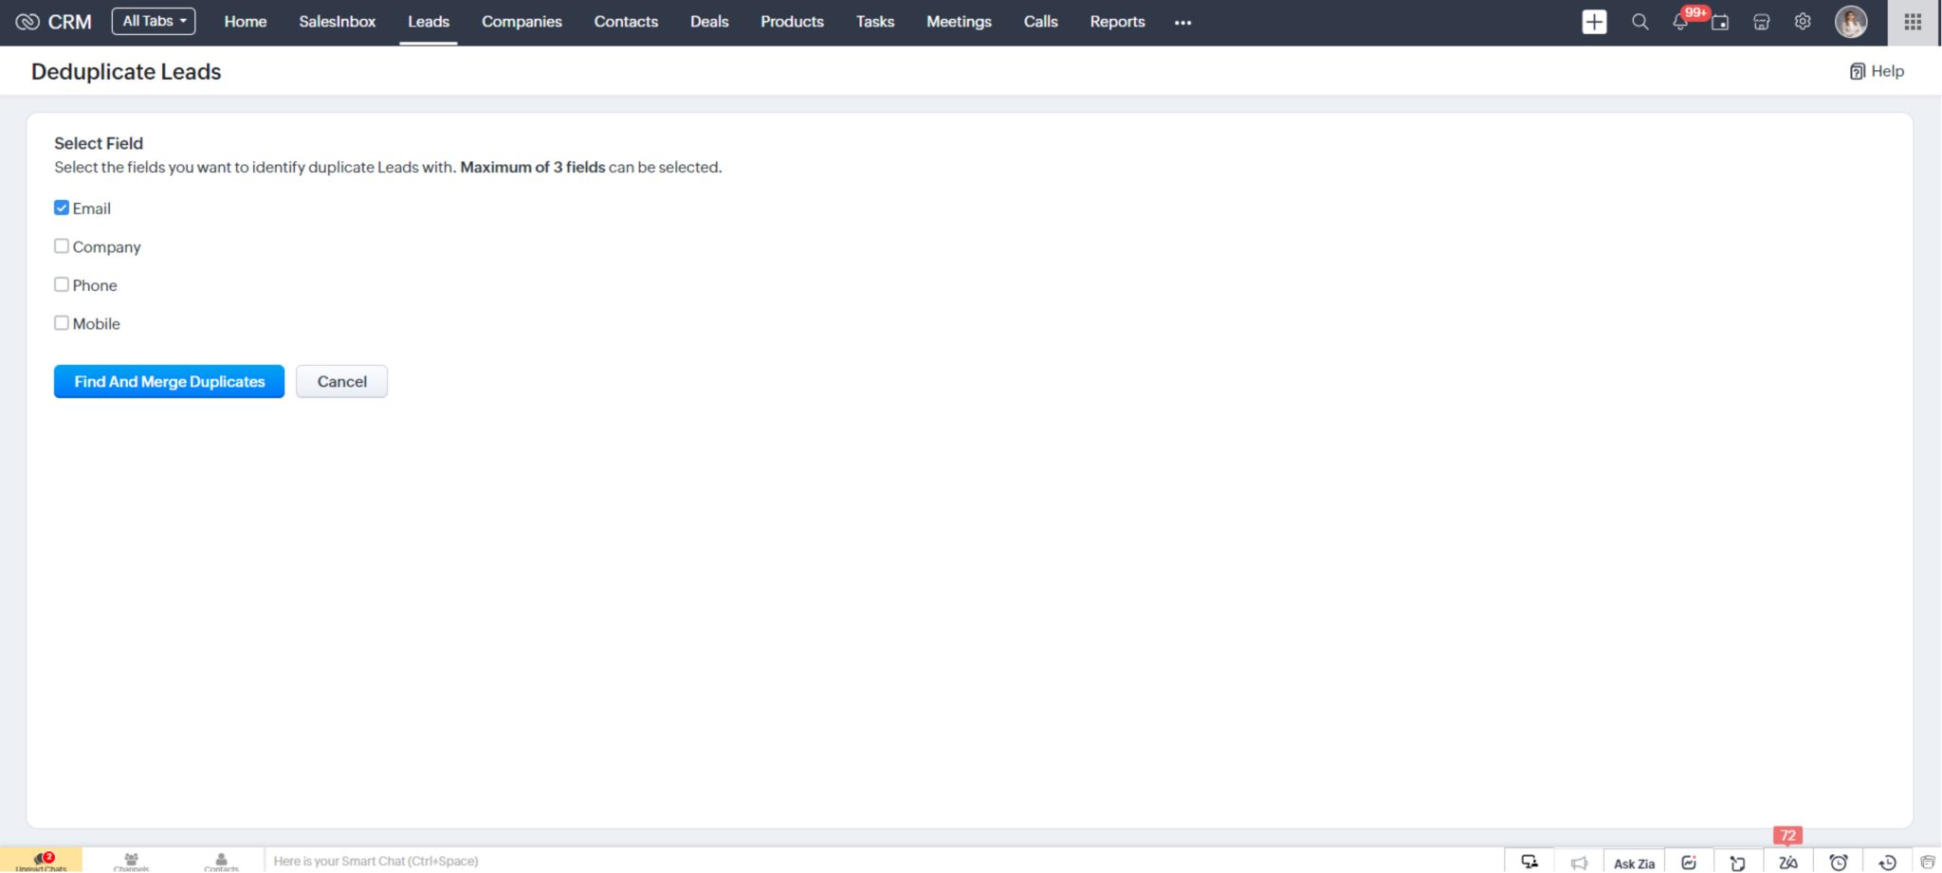Click inside the Smart Chat input field
The width and height of the screenshot is (1942, 873).
tap(569, 861)
